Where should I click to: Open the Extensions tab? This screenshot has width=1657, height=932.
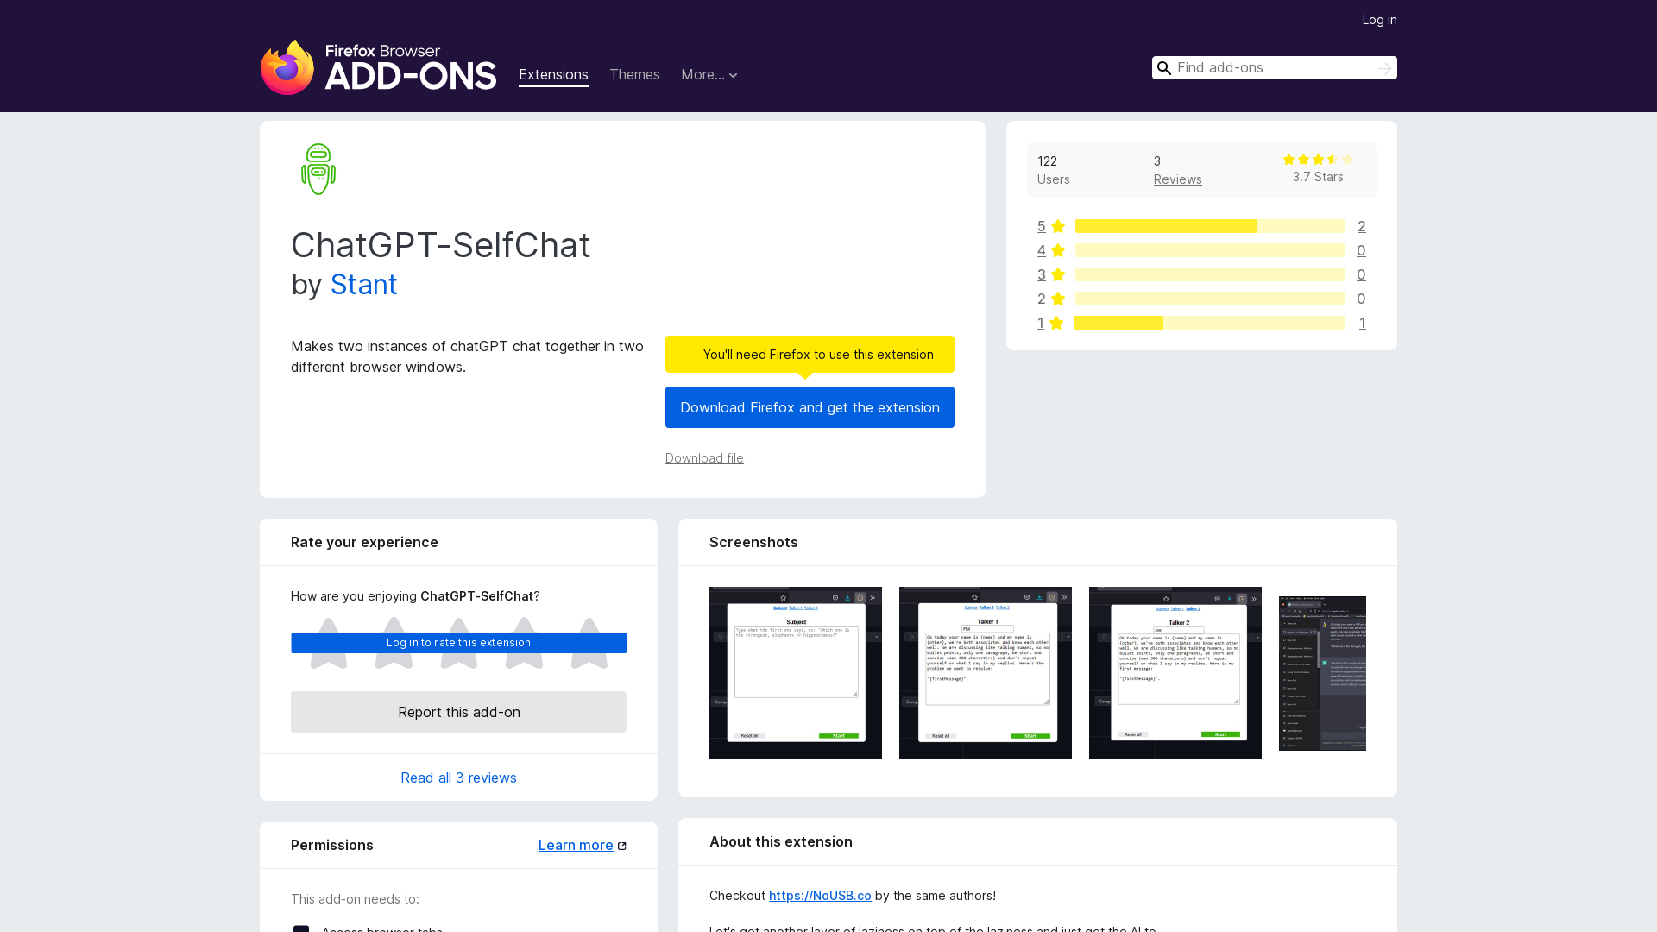553,75
